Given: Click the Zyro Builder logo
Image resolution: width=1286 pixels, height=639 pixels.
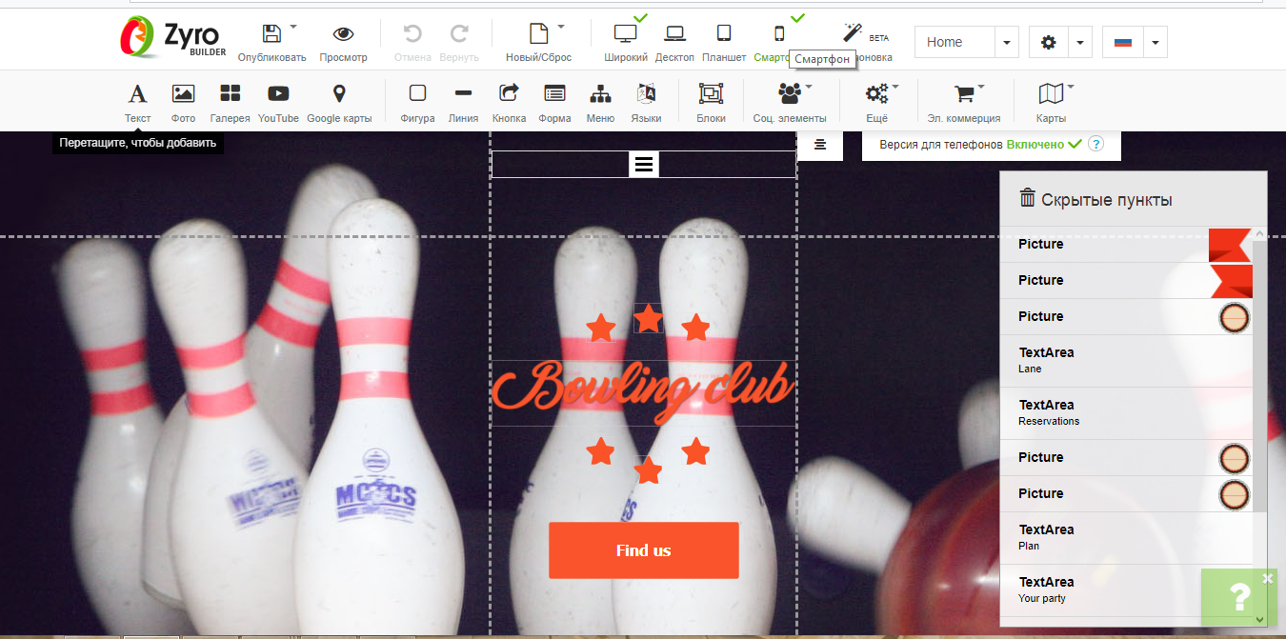Looking at the screenshot, I should pyautogui.click(x=173, y=38).
